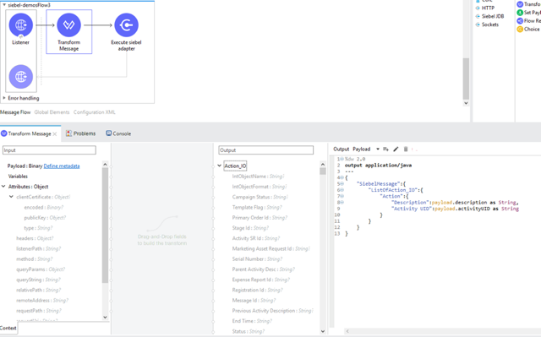This screenshot has height=337, width=541.
Task: Switch to the Problems tab
Action: 81,133
